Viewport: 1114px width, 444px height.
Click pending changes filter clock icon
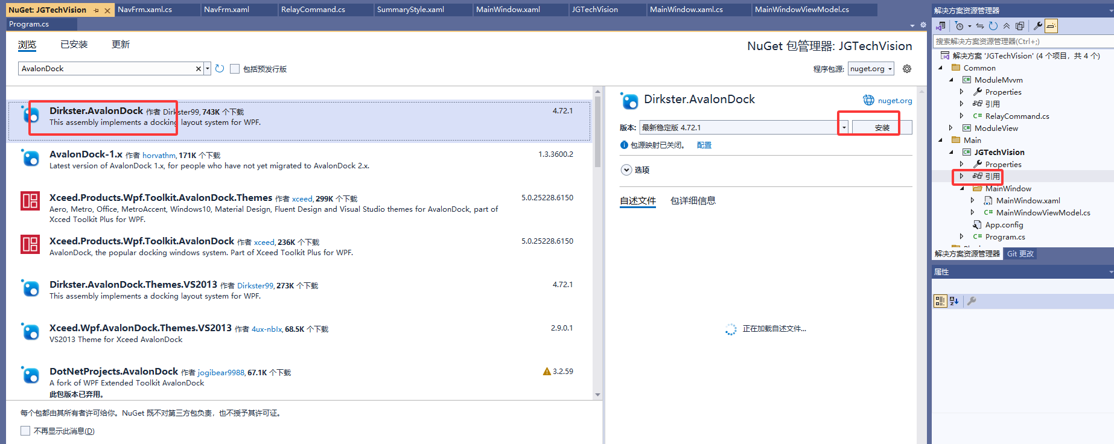(960, 26)
